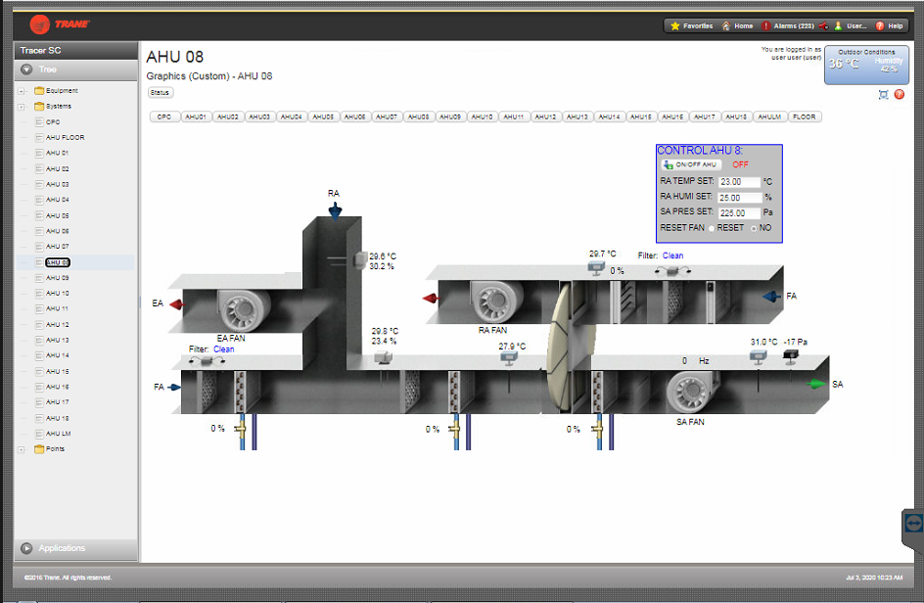This screenshot has width=924, height=603.
Task: Open AHU 01 in tree
Action: tap(57, 153)
